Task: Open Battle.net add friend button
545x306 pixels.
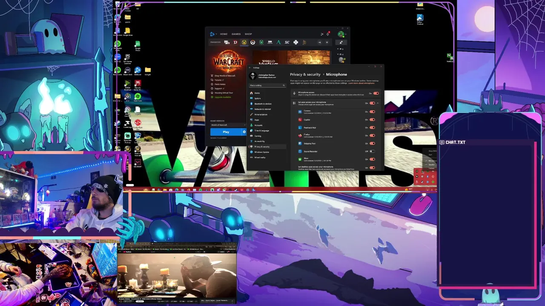Action: 341,42
